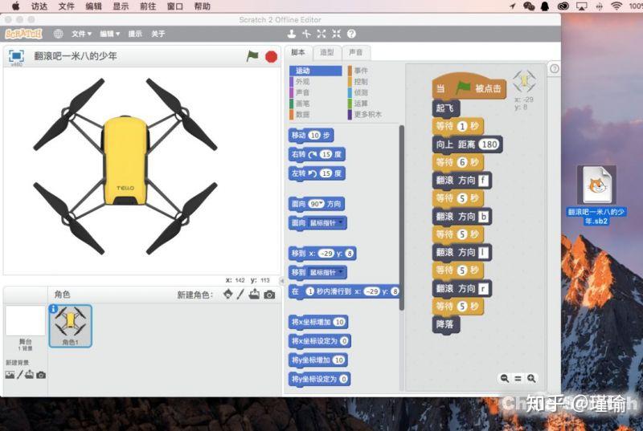Screen dimensions: 643x431
Task: Open the 90 direction dropdown in 面向 block
Action: [x=316, y=204]
